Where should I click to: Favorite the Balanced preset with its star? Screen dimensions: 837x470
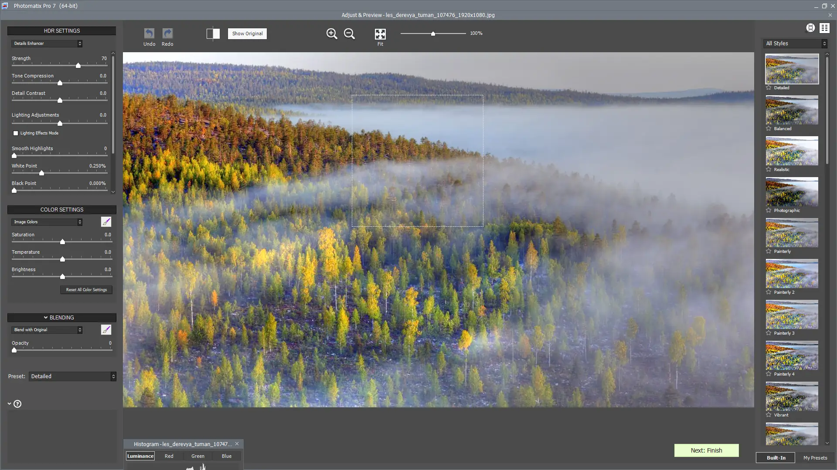[x=769, y=128]
